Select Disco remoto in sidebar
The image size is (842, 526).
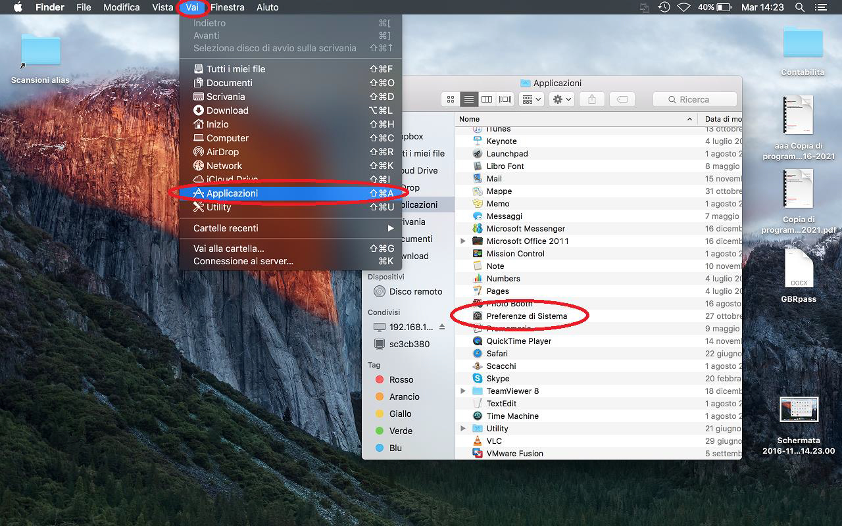[408, 291]
